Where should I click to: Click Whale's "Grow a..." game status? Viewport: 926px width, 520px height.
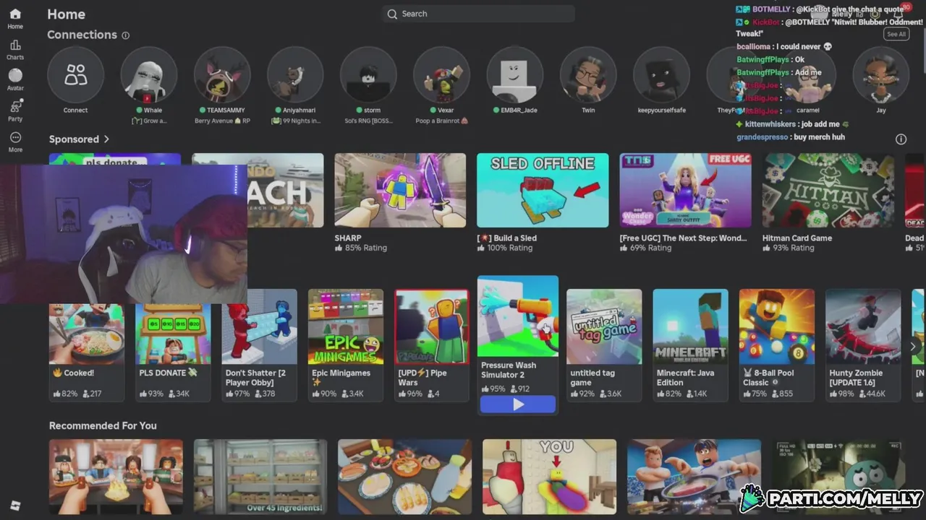[x=148, y=121]
